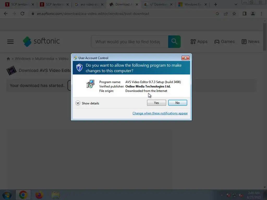Click the Softonic search field
Viewport: 267px width, 200px height.
tap(130, 42)
